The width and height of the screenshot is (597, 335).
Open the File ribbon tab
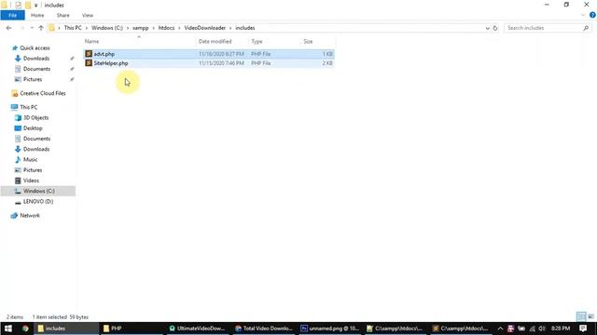tap(12, 15)
